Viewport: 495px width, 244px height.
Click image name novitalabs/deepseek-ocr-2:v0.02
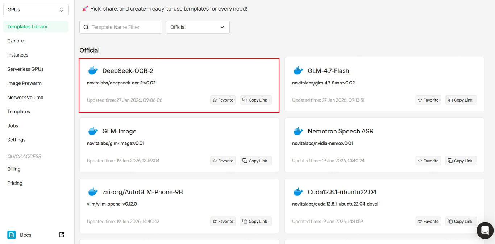(x=121, y=83)
